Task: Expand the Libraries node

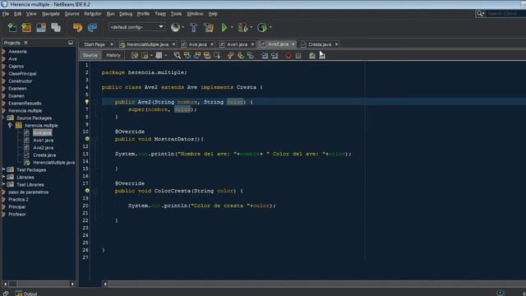Action: click(3, 177)
